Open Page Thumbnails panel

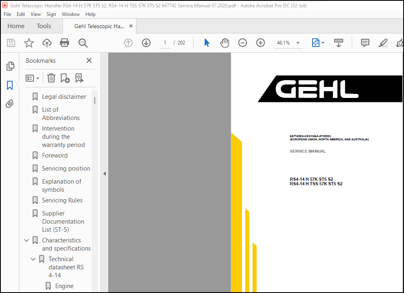click(10, 66)
